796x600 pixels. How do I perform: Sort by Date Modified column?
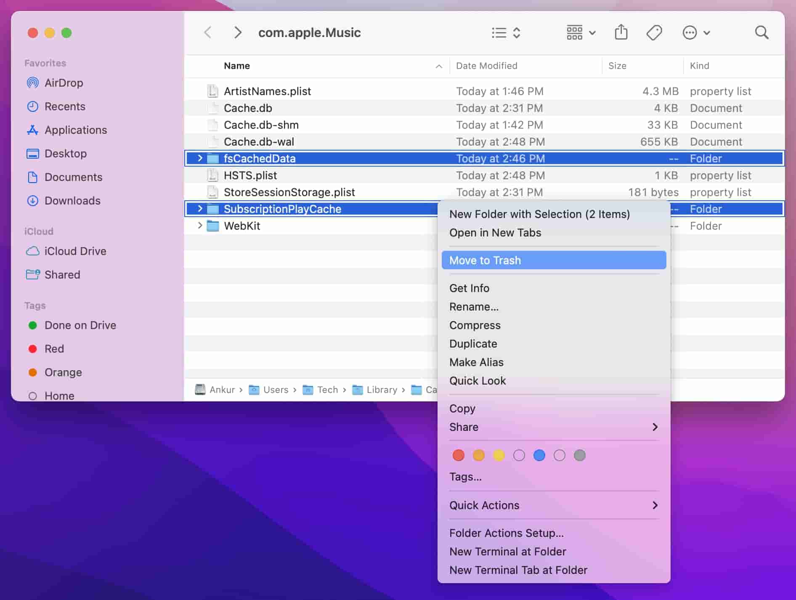pyautogui.click(x=487, y=66)
